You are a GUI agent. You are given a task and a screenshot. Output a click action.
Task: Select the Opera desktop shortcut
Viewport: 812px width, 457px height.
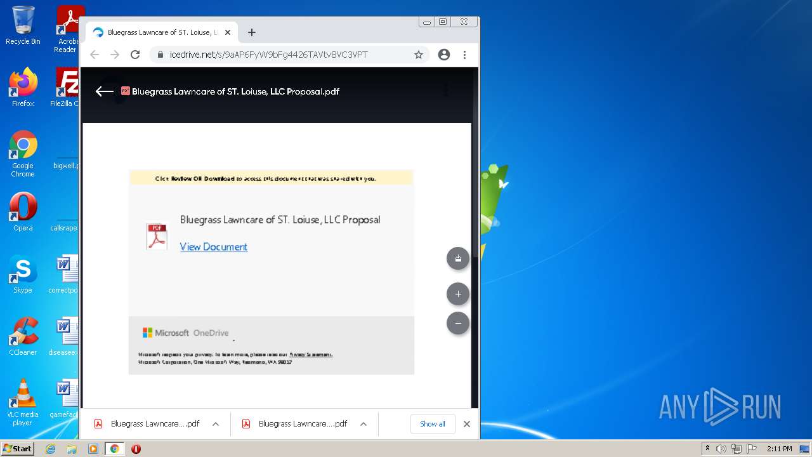pyautogui.click(x=23, y=212)
